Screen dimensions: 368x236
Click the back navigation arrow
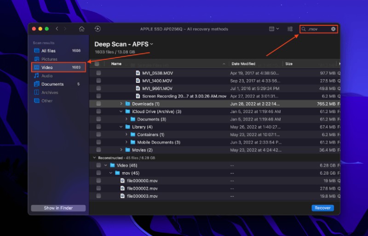[57, 29]
